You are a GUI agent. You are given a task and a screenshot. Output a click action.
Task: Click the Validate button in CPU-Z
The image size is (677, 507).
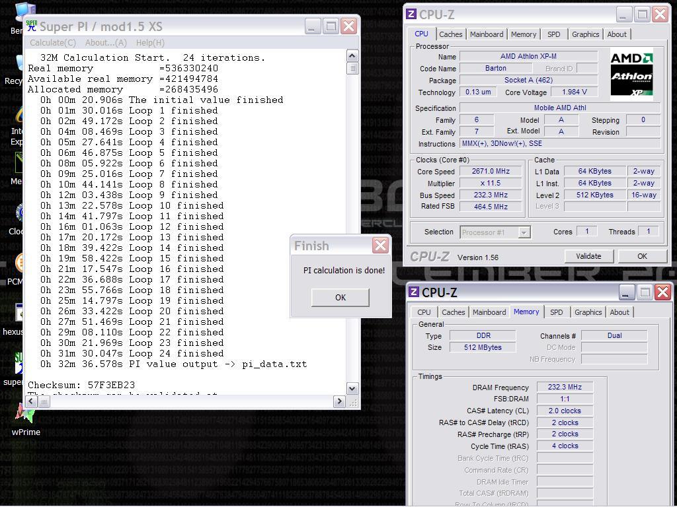click(588, 256)
